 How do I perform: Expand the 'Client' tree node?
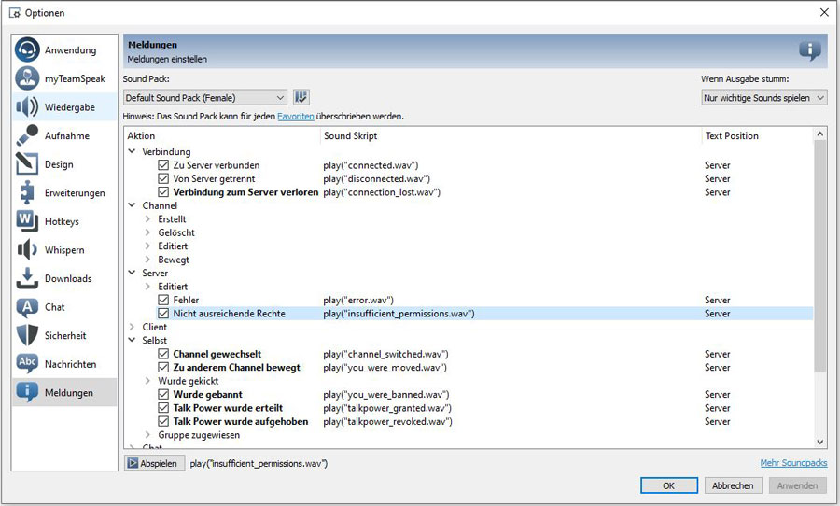coord(132,328)
